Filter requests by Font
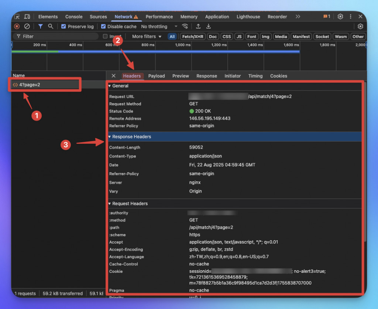Image resolution: width=378 pixels, height=309 pixels. tap(252, 37)
